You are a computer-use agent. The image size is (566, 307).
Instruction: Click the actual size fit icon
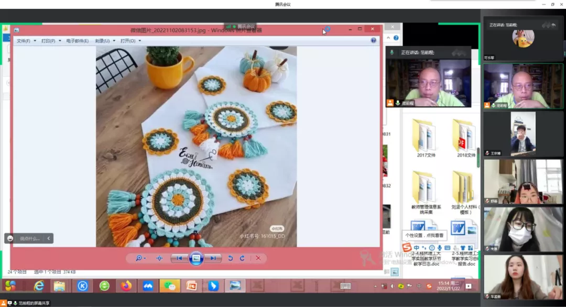(159, 258)
